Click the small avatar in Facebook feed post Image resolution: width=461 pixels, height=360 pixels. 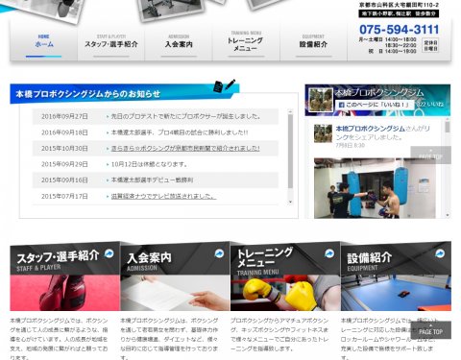[x=323, y=133]
